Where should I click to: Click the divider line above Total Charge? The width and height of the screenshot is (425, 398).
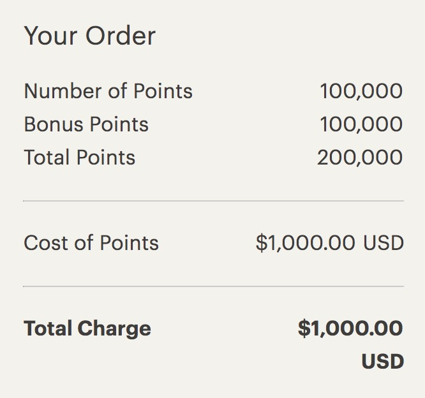[x=213, y=286]
